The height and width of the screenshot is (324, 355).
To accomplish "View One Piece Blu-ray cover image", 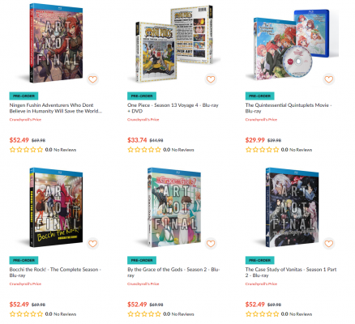I will pos(174,44).
